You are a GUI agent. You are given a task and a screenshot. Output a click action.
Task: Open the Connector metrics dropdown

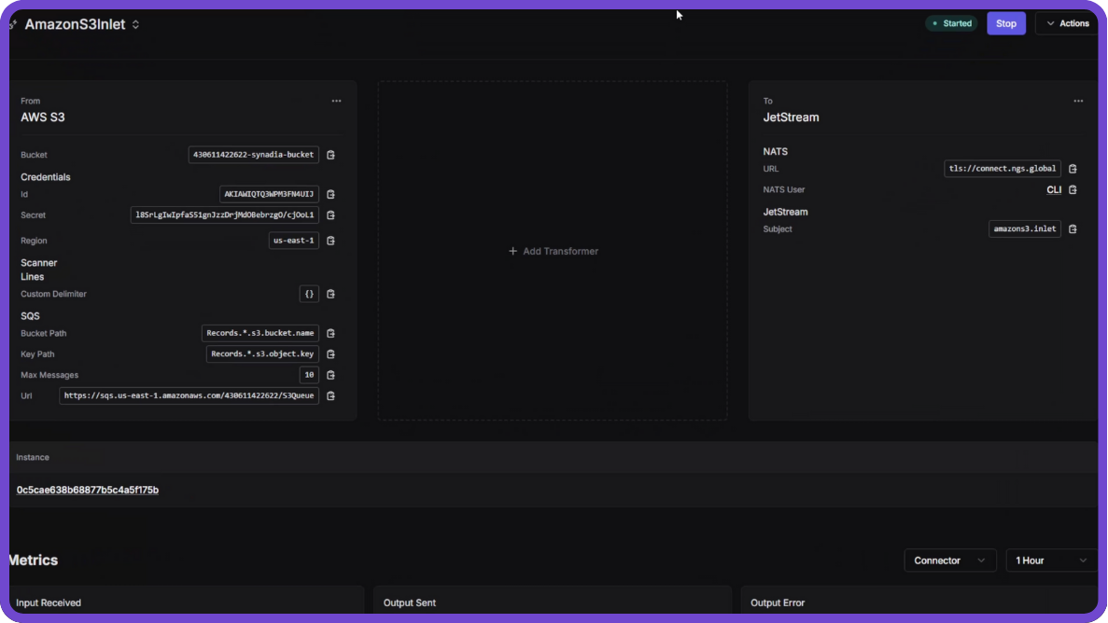949,561
